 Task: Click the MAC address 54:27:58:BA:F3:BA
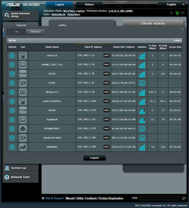pos(124,119)
